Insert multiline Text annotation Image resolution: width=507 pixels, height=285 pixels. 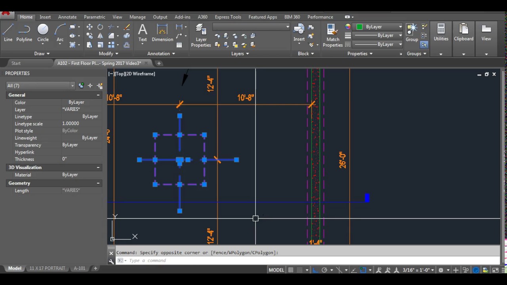[x=143, y=32]
